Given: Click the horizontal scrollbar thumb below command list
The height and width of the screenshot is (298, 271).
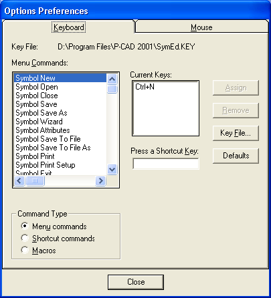Looking at the screenshot, I should [x=35, y=180].
